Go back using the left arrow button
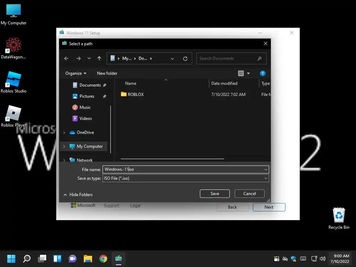Screen dimensions: 356x267 [x=66, y=58]
